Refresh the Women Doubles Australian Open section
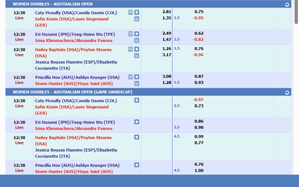This screenshot has width=299, height=187. point(287,4)
